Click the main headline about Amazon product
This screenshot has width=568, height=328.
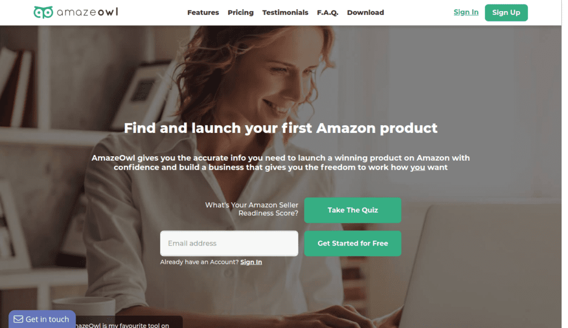[280, 128]
